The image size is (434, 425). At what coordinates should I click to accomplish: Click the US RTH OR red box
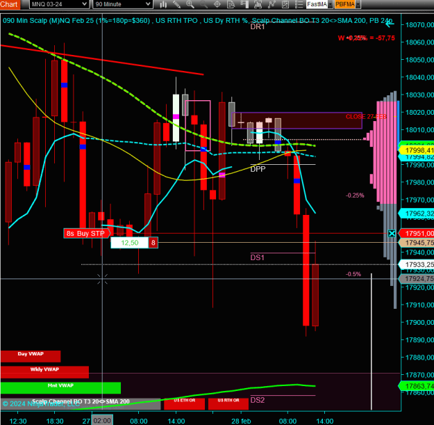click(x=228, y=403)
